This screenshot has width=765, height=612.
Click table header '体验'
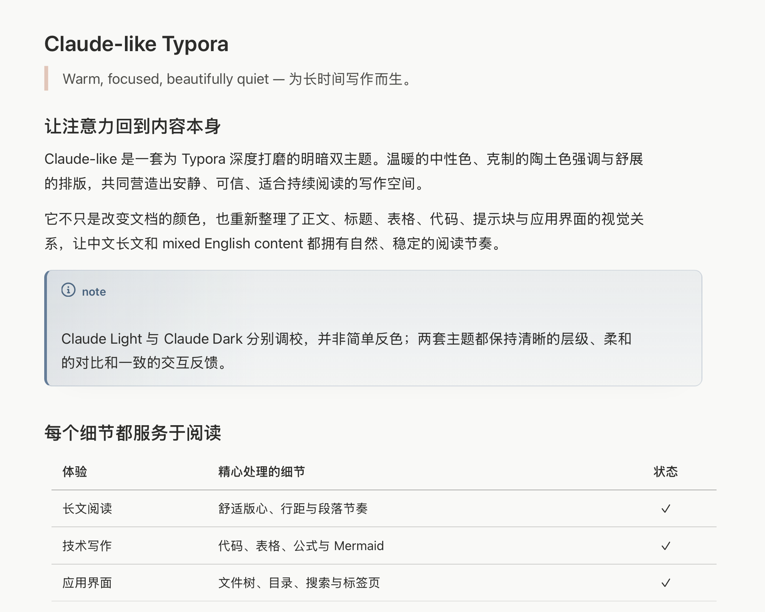(75, 472)
